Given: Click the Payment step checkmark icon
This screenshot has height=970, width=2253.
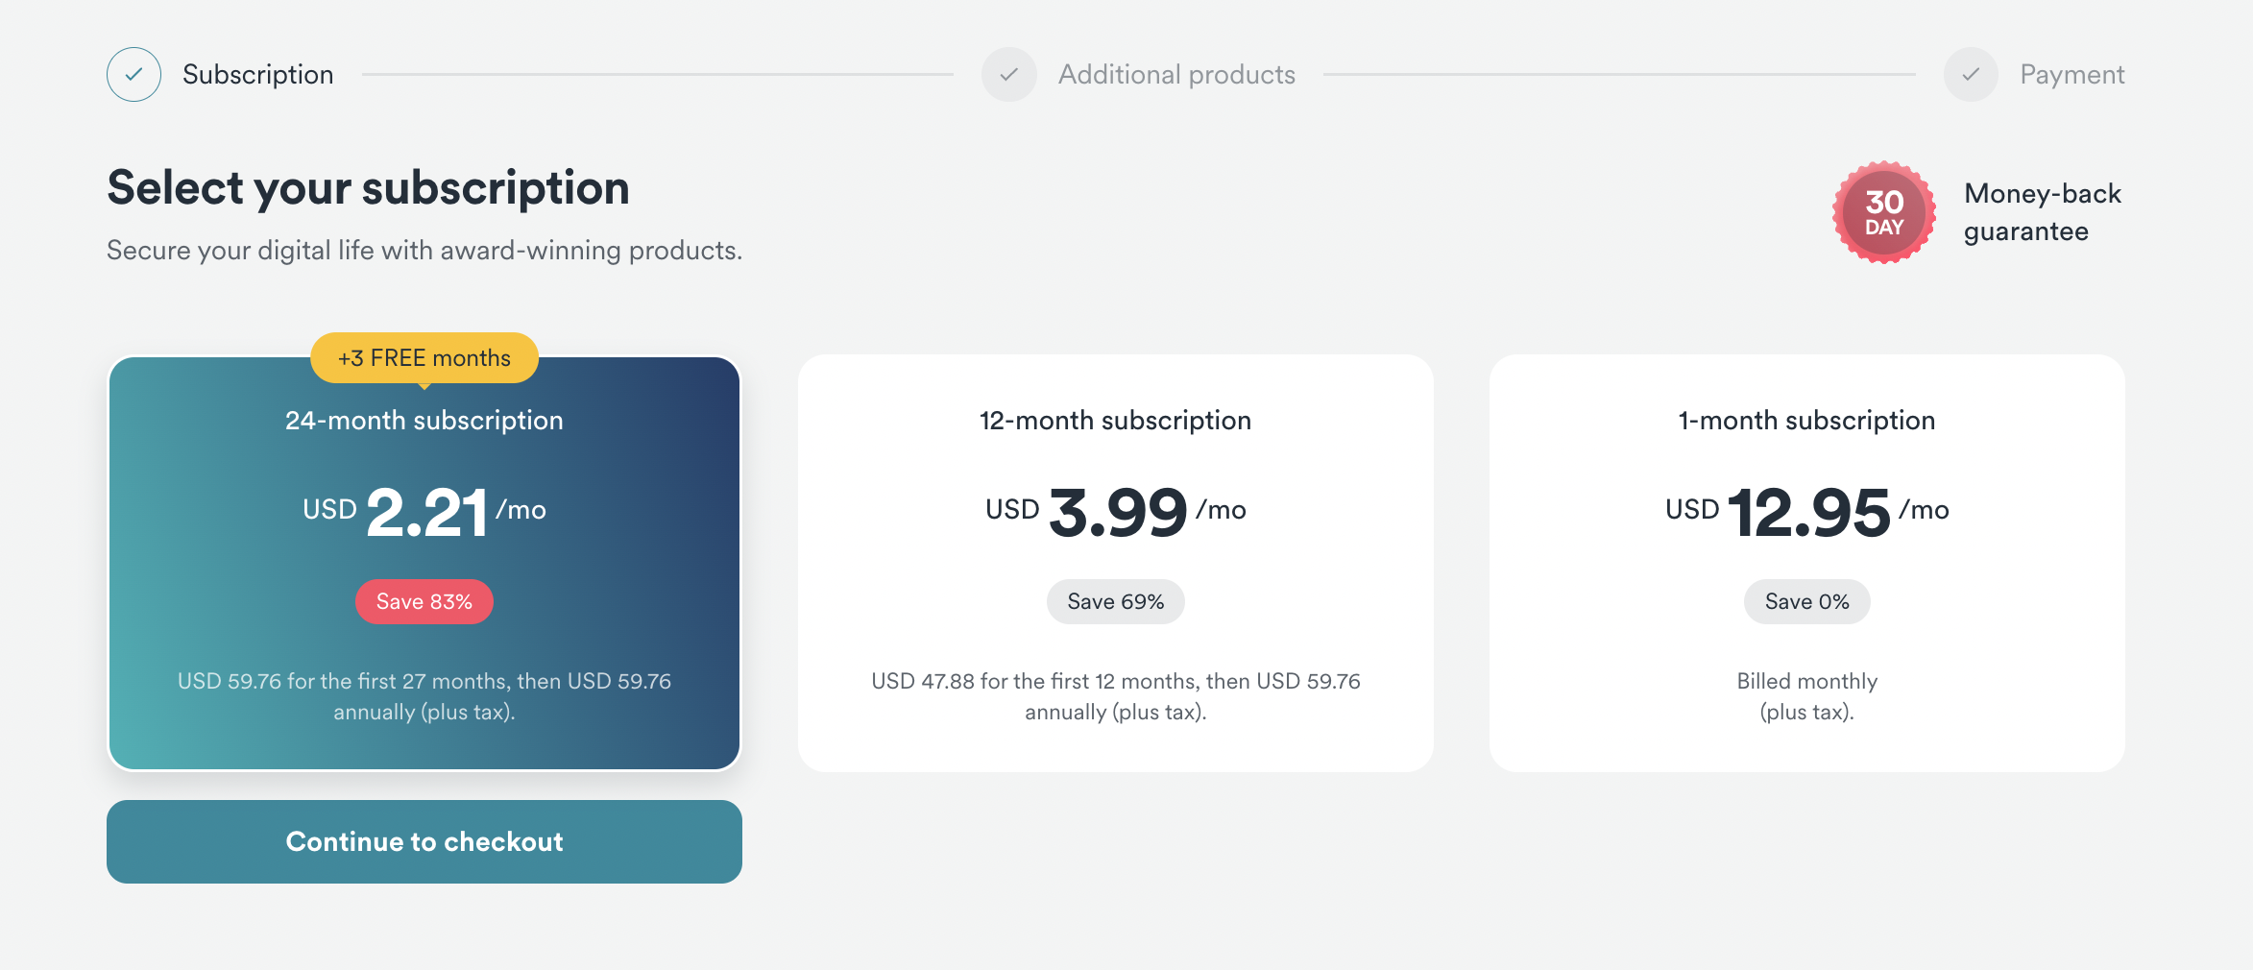Looking at the screenshot, I should 1971,74.
